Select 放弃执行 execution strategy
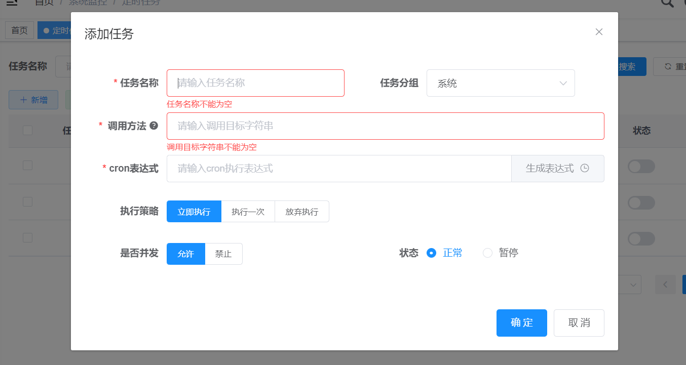This screenshot has height=365, width=686. coord(302,212)
